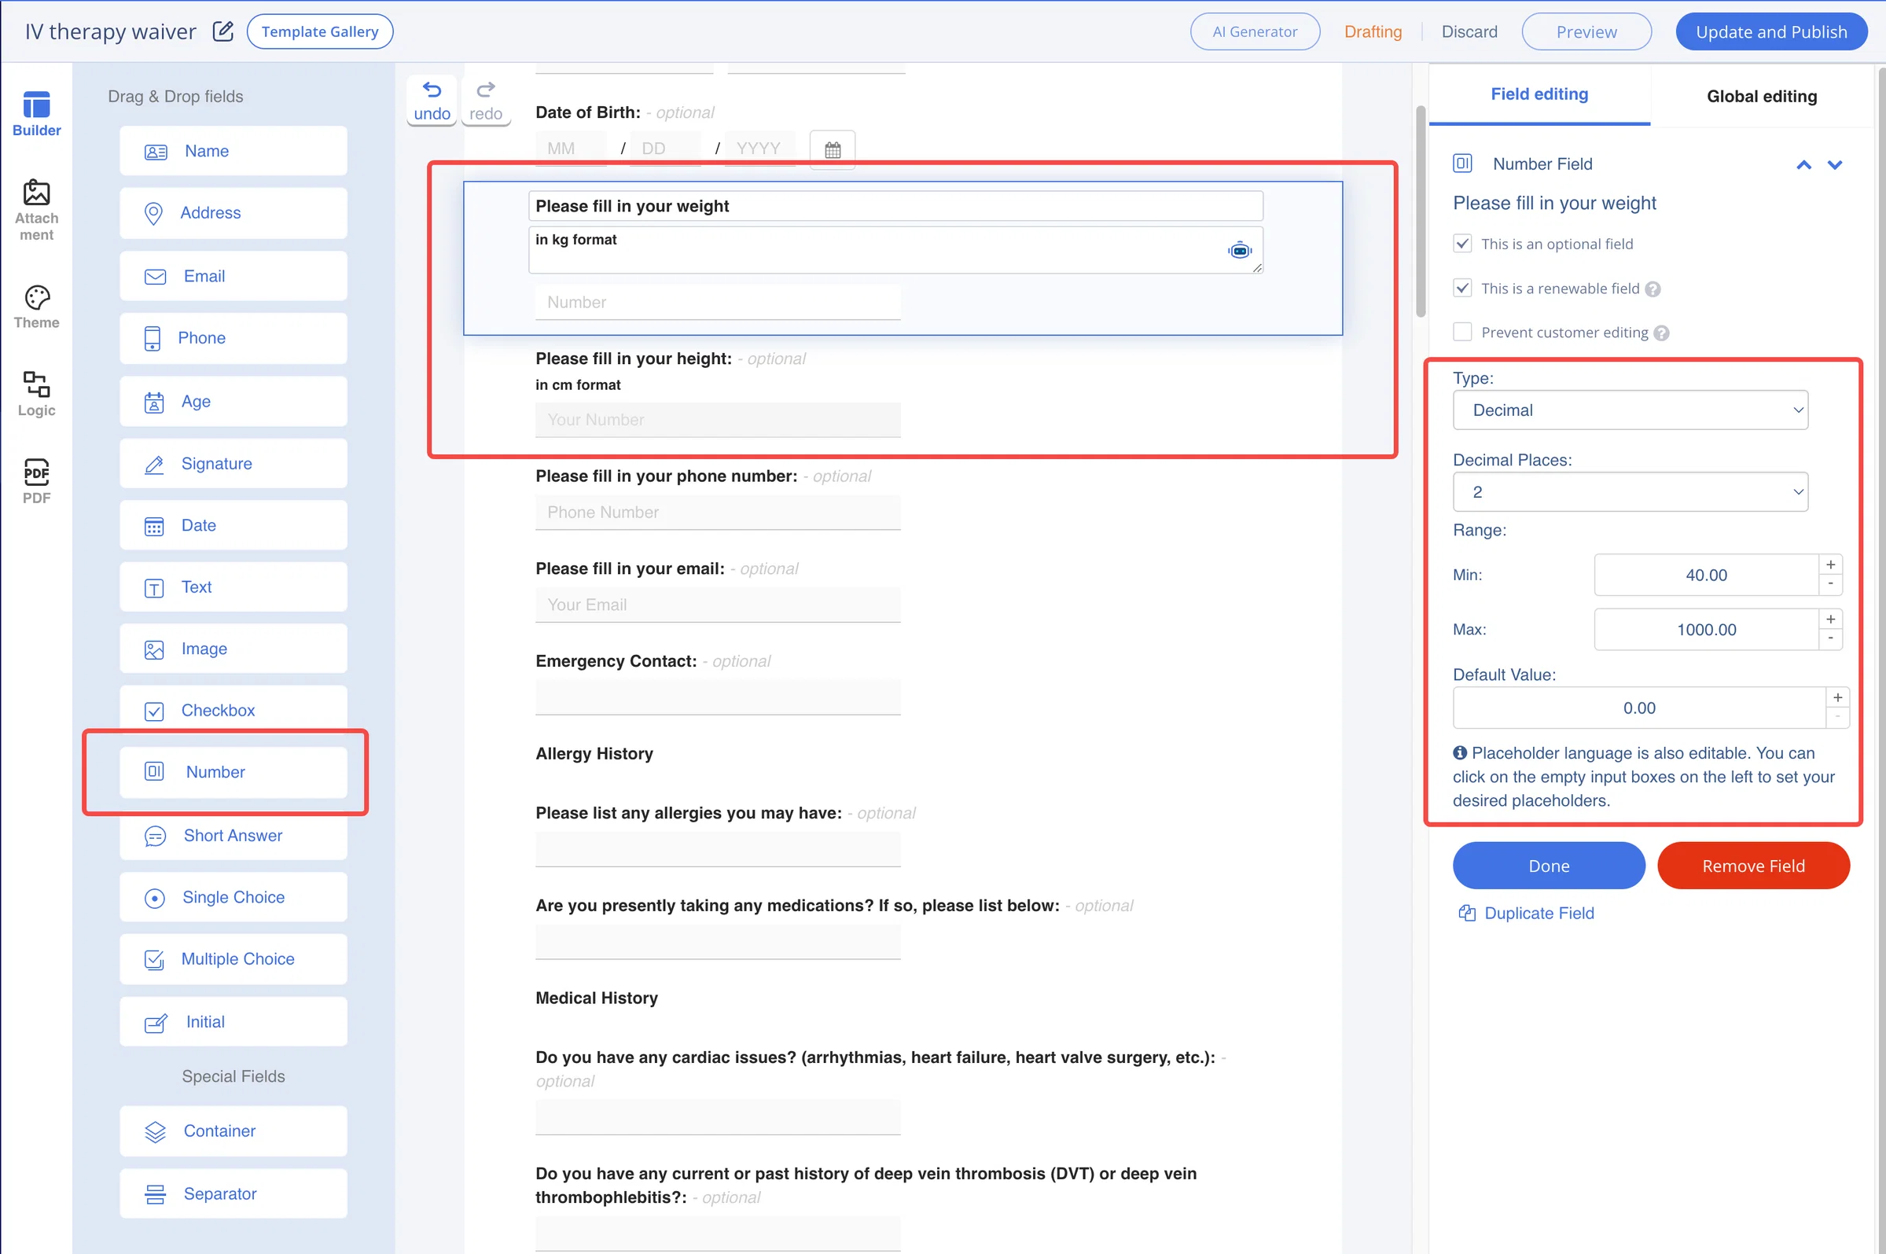Screen dimensions: 1886x1254
Task: Switch to Global editing tab
Action: (x=1761, y=97)
